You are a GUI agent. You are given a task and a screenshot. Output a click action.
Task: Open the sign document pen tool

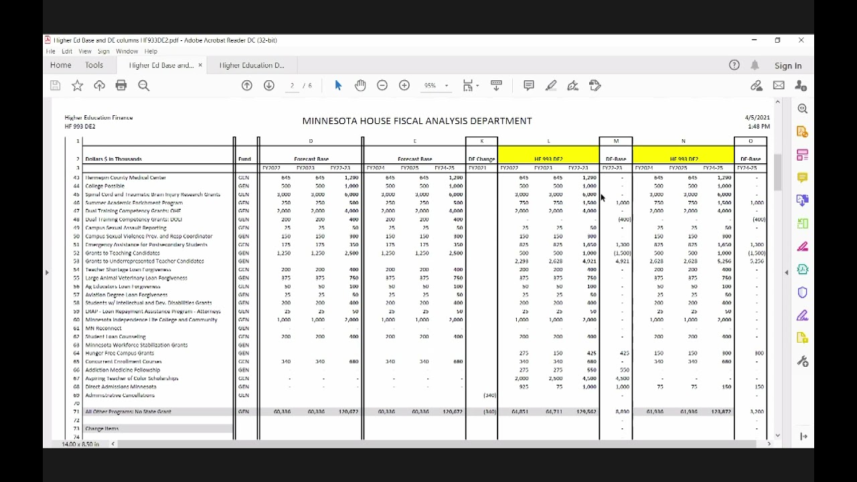(x=573, y=86)
